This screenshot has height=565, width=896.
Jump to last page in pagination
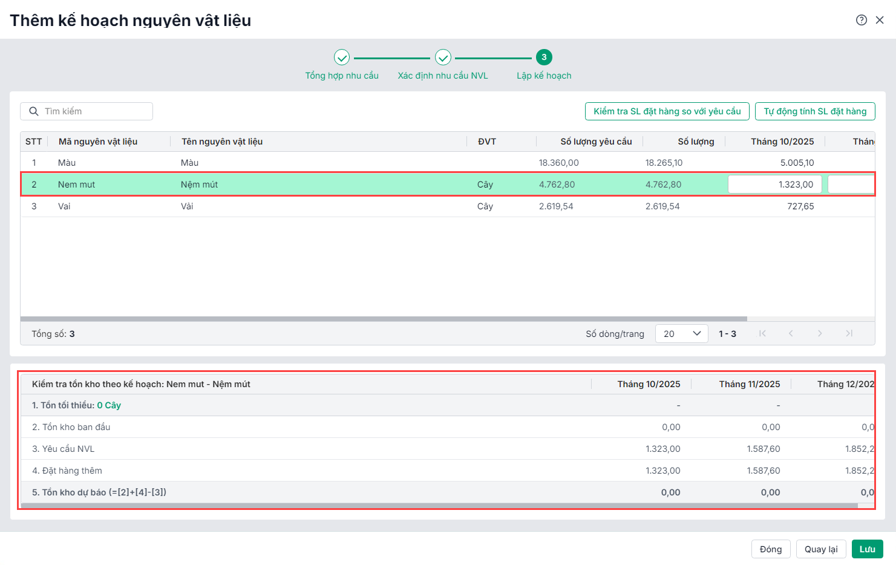point(849,333)
